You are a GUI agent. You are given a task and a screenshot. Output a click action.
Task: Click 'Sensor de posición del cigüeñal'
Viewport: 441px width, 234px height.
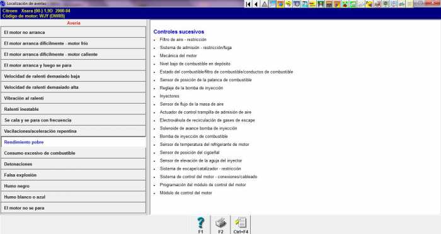(190, 152)
